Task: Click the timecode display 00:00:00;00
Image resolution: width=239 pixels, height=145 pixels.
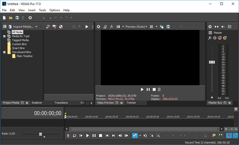Action: 48,113
